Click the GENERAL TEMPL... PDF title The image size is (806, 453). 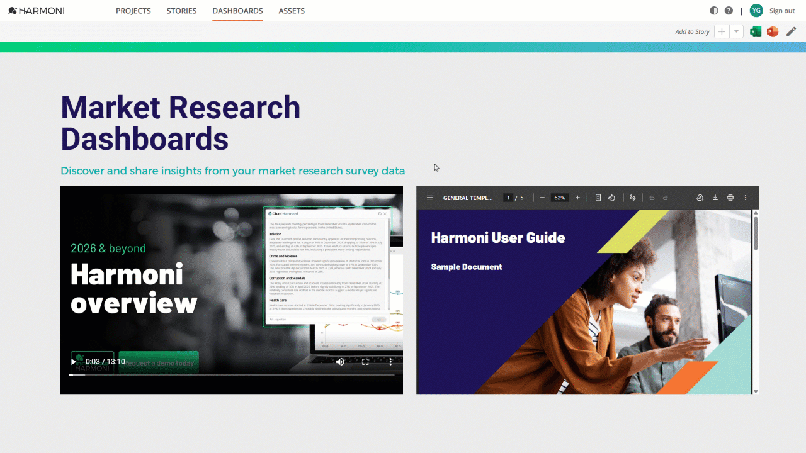tap(468, 198)
